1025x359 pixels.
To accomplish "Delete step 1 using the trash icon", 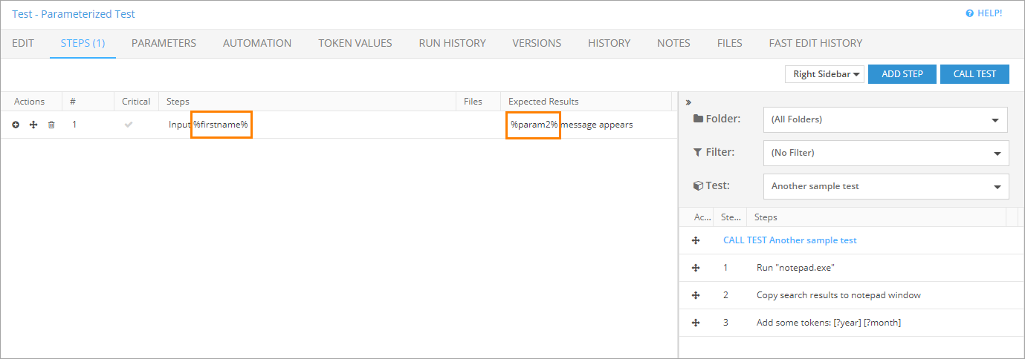I will coord(51,125).
